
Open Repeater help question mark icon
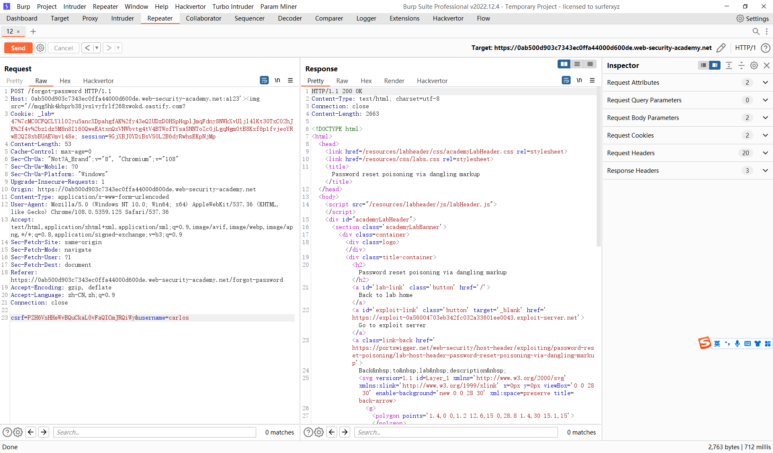click(x=765, y=48)
